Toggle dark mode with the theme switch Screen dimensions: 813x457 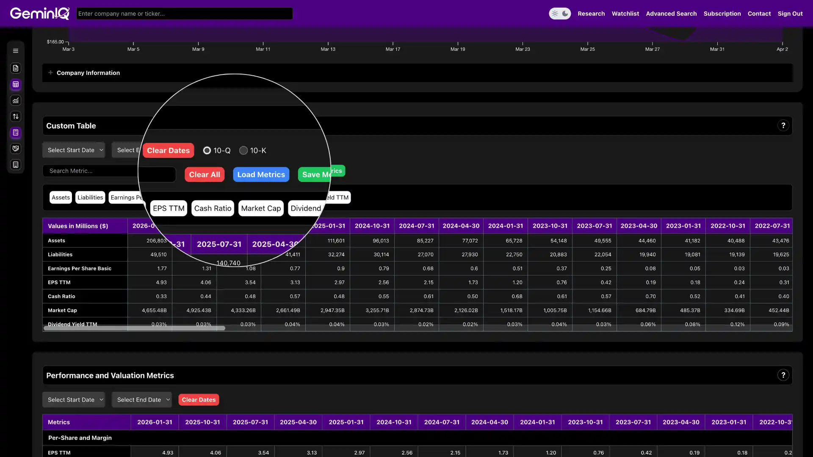tap(560, 13)
